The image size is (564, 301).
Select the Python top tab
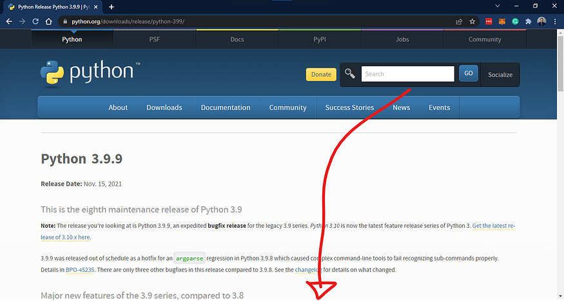(x=72, y=39)
